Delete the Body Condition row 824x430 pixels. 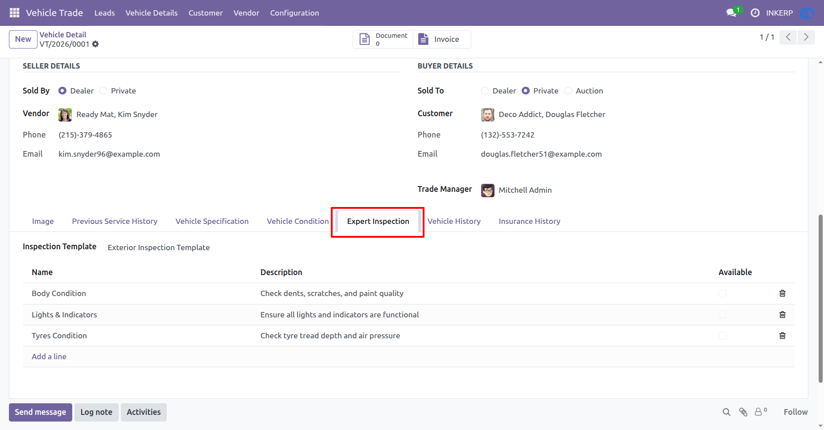pos(782,293)
